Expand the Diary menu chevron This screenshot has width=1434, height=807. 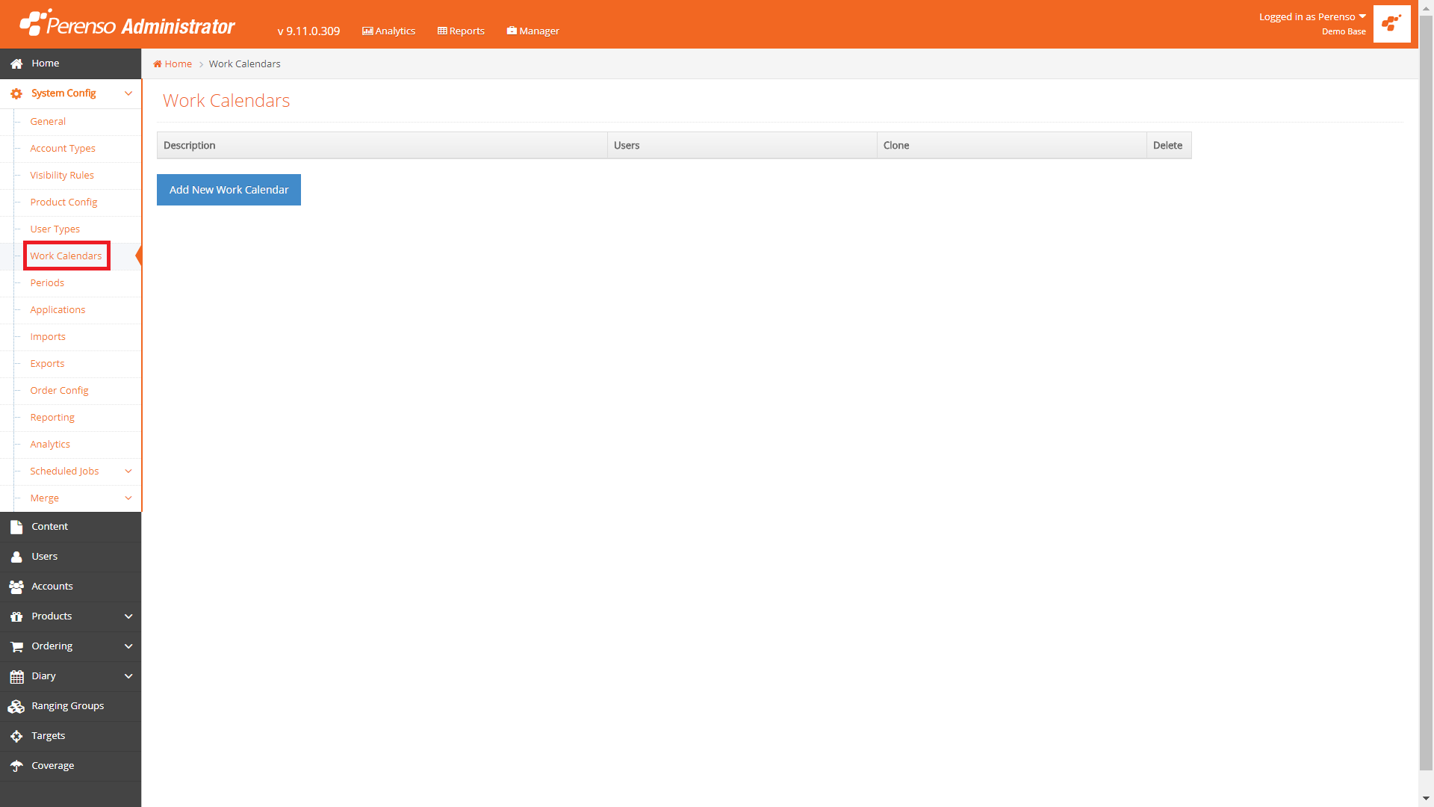[128, 676]
